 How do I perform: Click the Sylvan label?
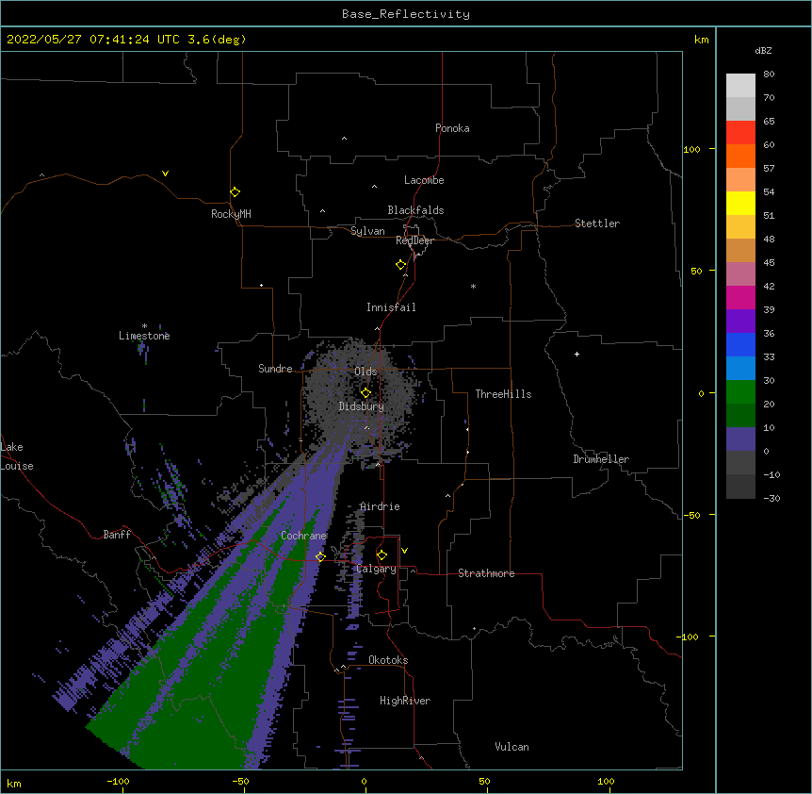(367, 231)
